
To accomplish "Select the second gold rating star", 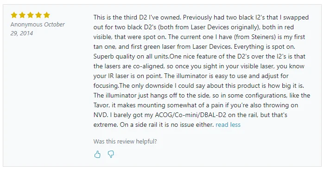I will (22, 15).
